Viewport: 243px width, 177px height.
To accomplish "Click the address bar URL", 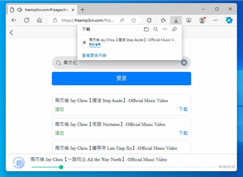I will (87, 20).
